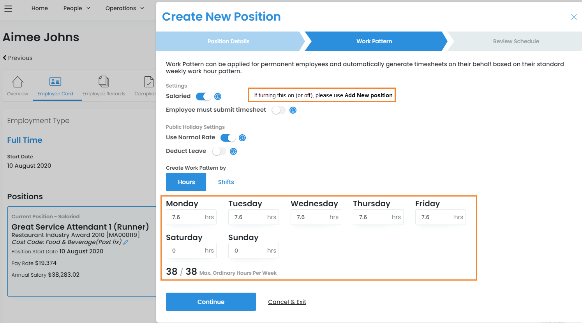Click the info icon beside Salaried
The image size is (582, 323).
(218, 97)
